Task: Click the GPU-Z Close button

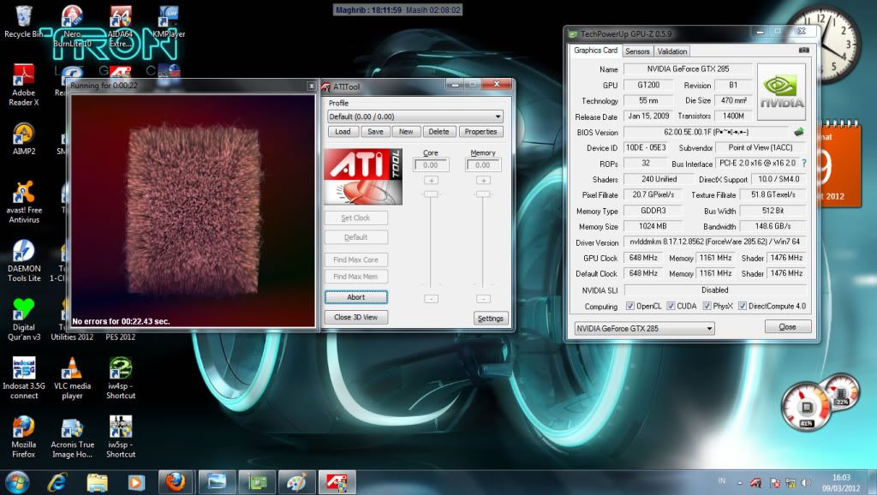Action: 788,326
